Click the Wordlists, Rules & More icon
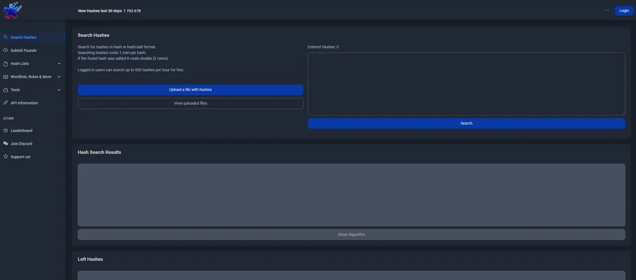 pyautogui.click(x=5, y=77)
